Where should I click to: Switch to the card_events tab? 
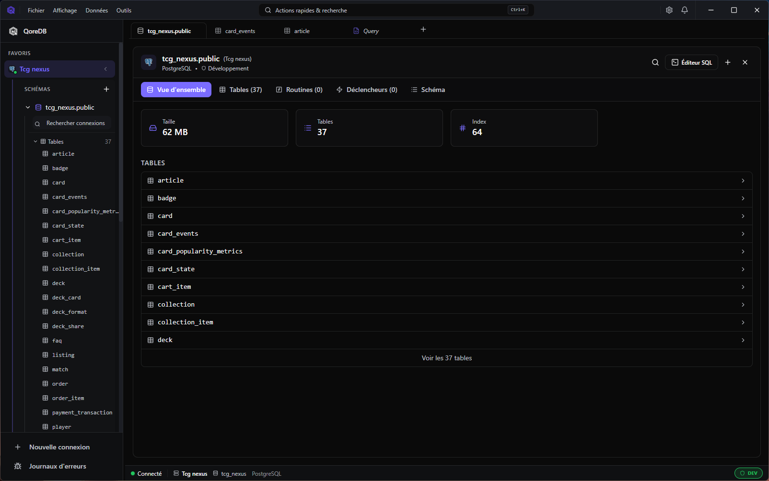pyautogui.click(x=240, y=31)
